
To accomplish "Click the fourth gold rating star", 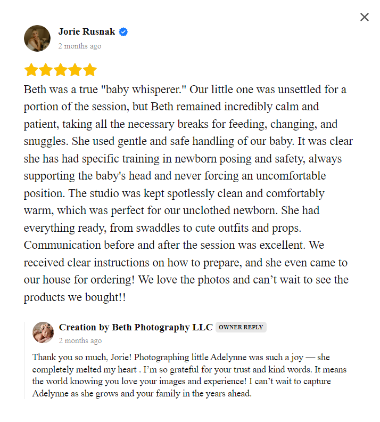I will click(x=76, y=70).
